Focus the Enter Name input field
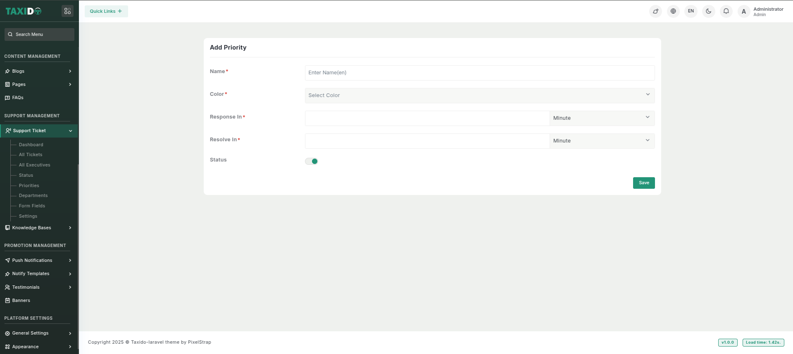793x354 pixels. click(479, 73)
